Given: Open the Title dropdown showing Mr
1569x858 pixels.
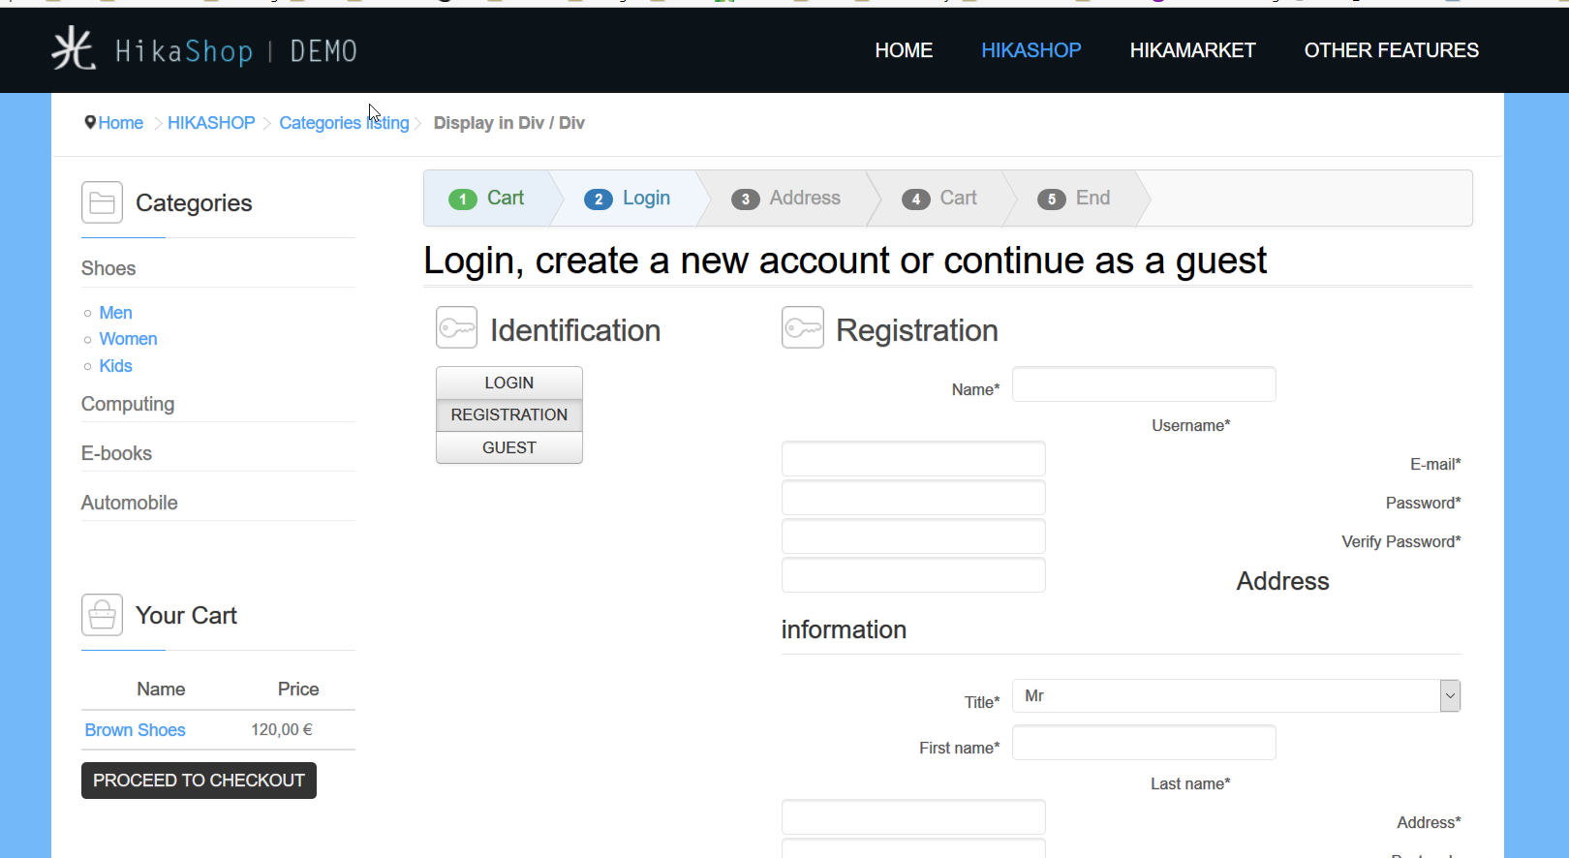Looking at the screenshot, I should click(1236, 695).
